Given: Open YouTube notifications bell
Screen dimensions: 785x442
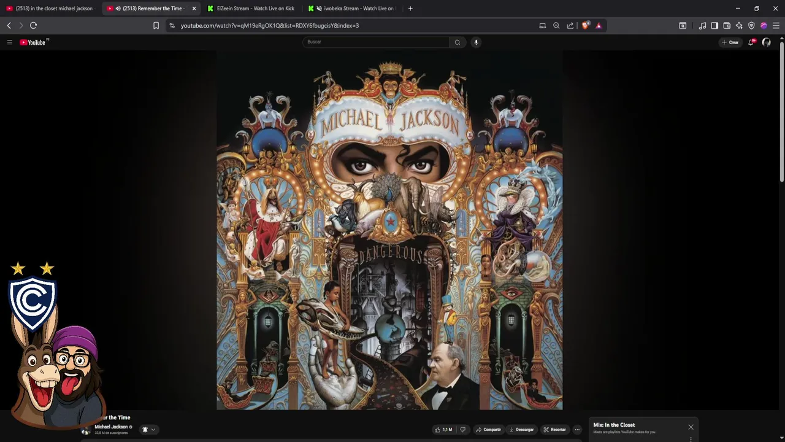Looking at the screenshot, I should point(751,42).
